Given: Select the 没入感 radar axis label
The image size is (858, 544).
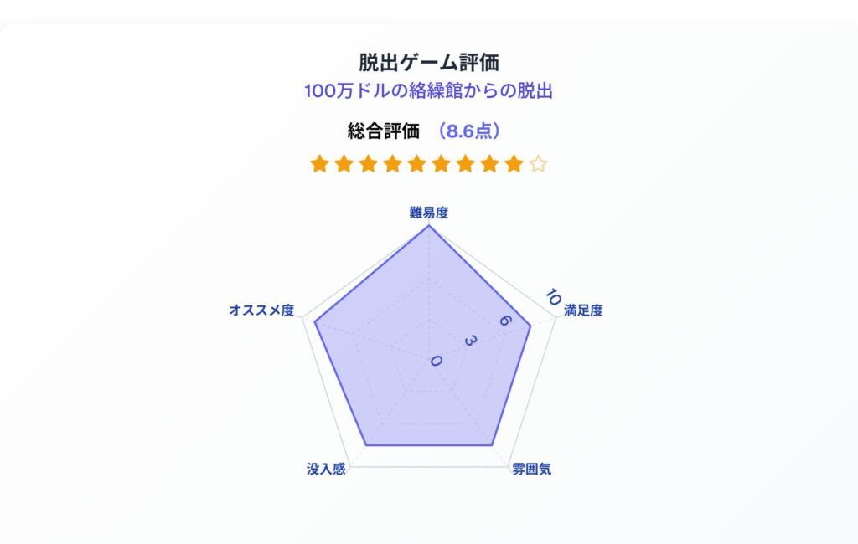Looking at the screenshot, I should [x=326, y=470].
